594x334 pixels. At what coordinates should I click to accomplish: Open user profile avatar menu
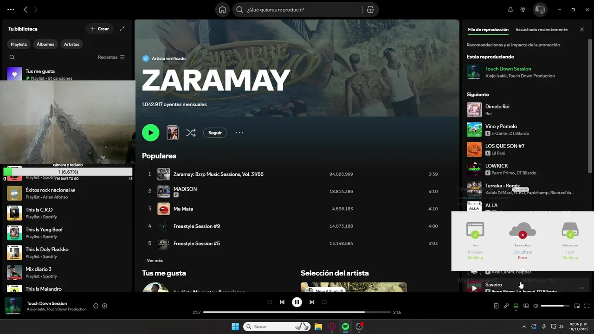coord(540,9)
